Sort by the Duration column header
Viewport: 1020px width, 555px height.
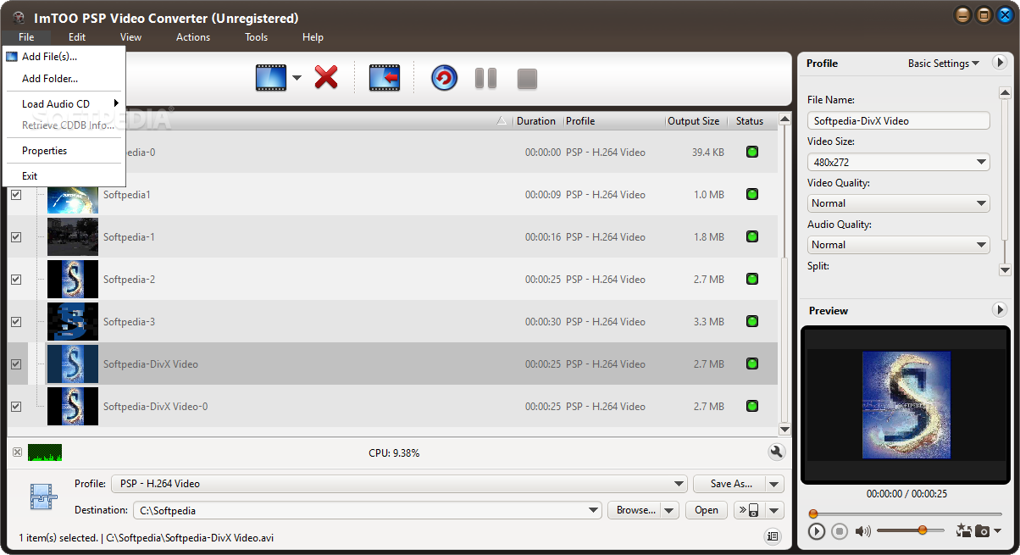(x=536, y=121)
